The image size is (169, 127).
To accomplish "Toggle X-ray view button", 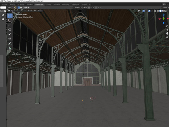I will tap(155, 11).
